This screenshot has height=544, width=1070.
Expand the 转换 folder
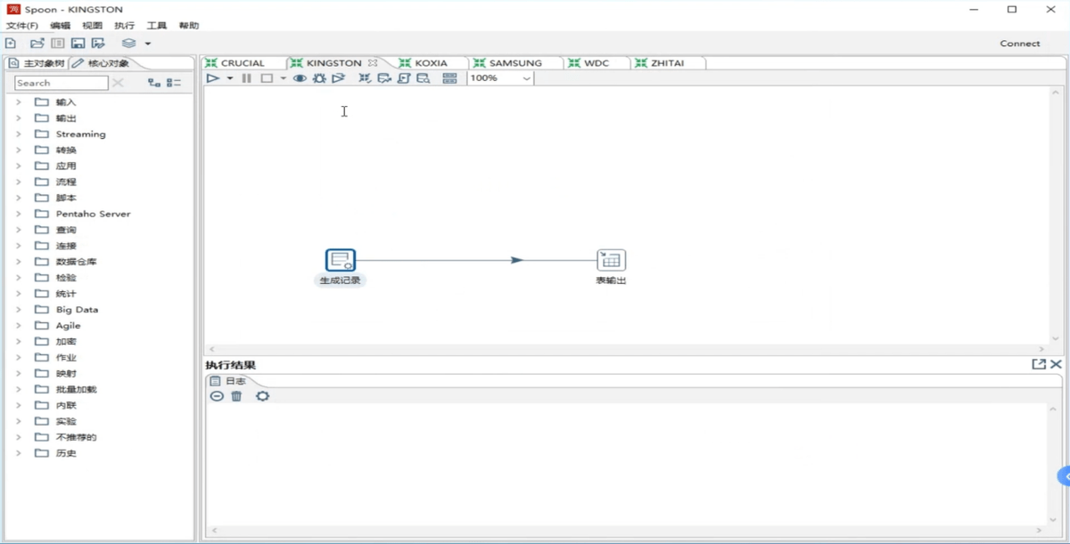[x=18, y=150]
